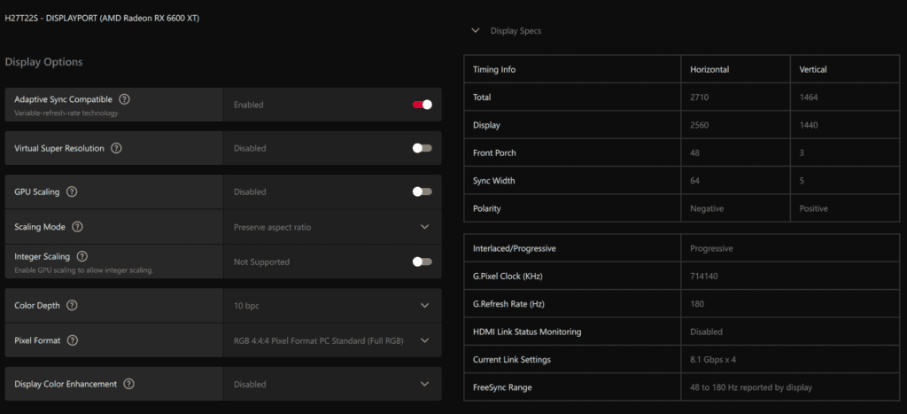The width and height of the screenshot is (907, 414).
Task: Collapse the Display Specs section
Action: coord(477,31)
